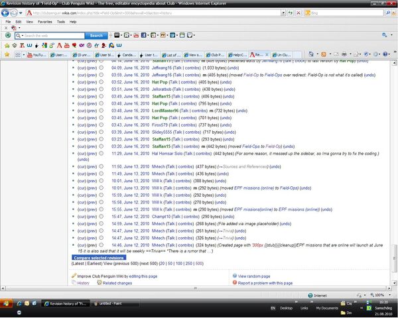The image size is (398, 318).
Task: Select radio for 03:48 LordMaster96 revision
Action: click(x=101, y=111)
